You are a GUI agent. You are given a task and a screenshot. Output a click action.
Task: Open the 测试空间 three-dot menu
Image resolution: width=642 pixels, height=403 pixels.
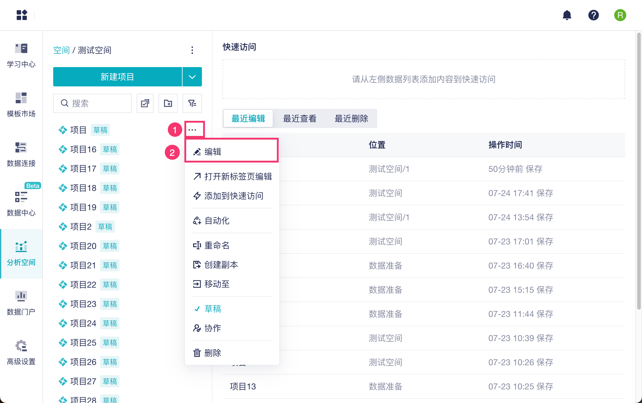[192, 50]
